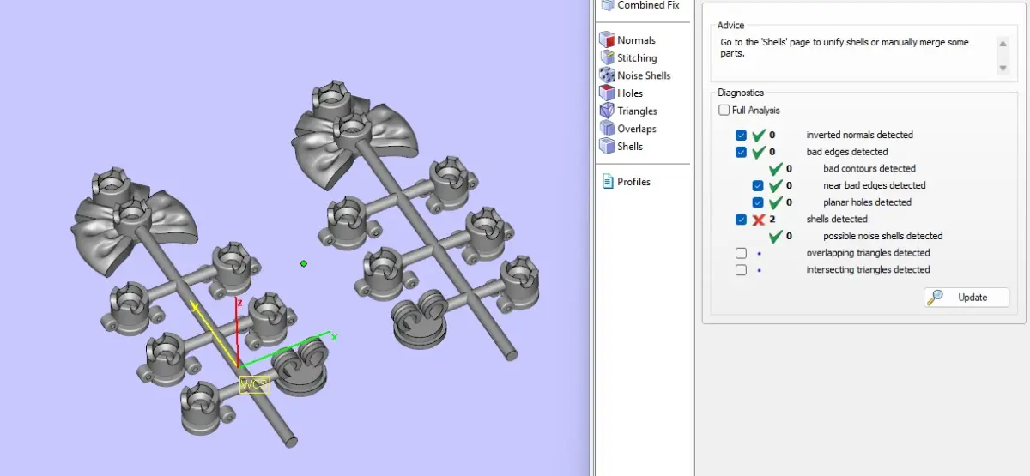
Task: Uncheck bad edges detected checkbox
Action: [x=741, y=152]
